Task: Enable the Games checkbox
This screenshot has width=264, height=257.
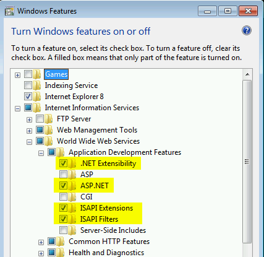Action: point(28,74)
